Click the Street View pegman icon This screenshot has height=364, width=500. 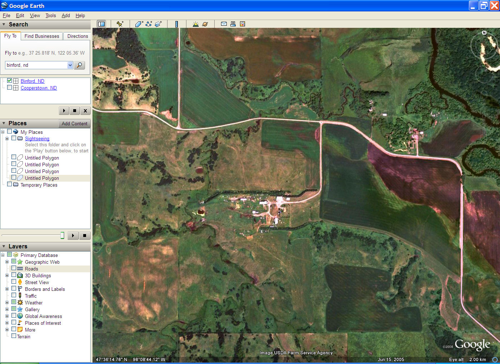click(x=20, y=282)
